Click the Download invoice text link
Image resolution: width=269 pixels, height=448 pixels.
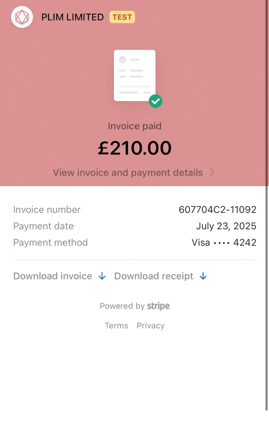[53, 276]
